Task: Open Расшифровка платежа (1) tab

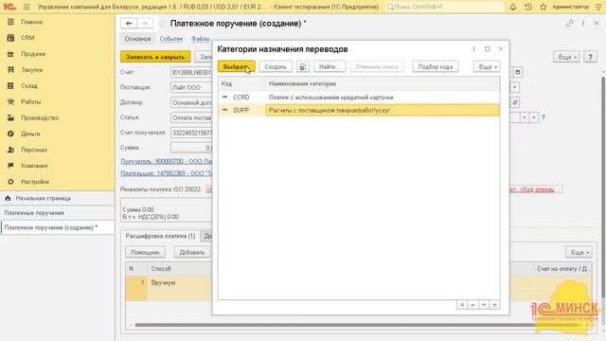Action: (x=160, y=236)
